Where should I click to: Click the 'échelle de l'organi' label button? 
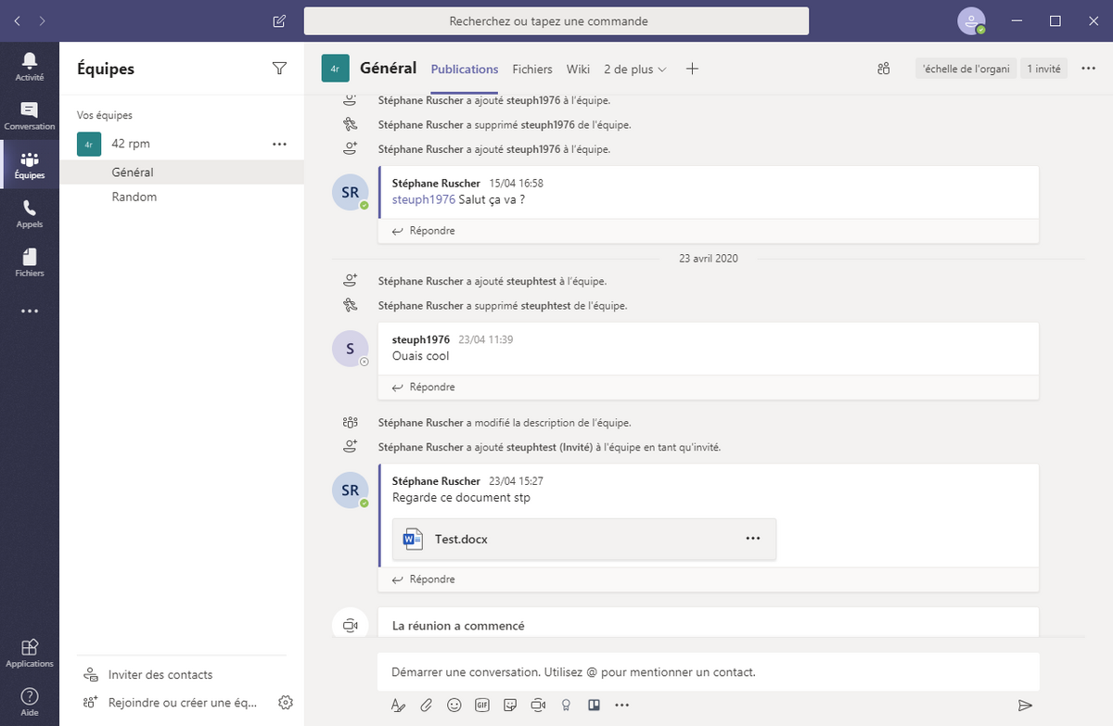[966, 69]
